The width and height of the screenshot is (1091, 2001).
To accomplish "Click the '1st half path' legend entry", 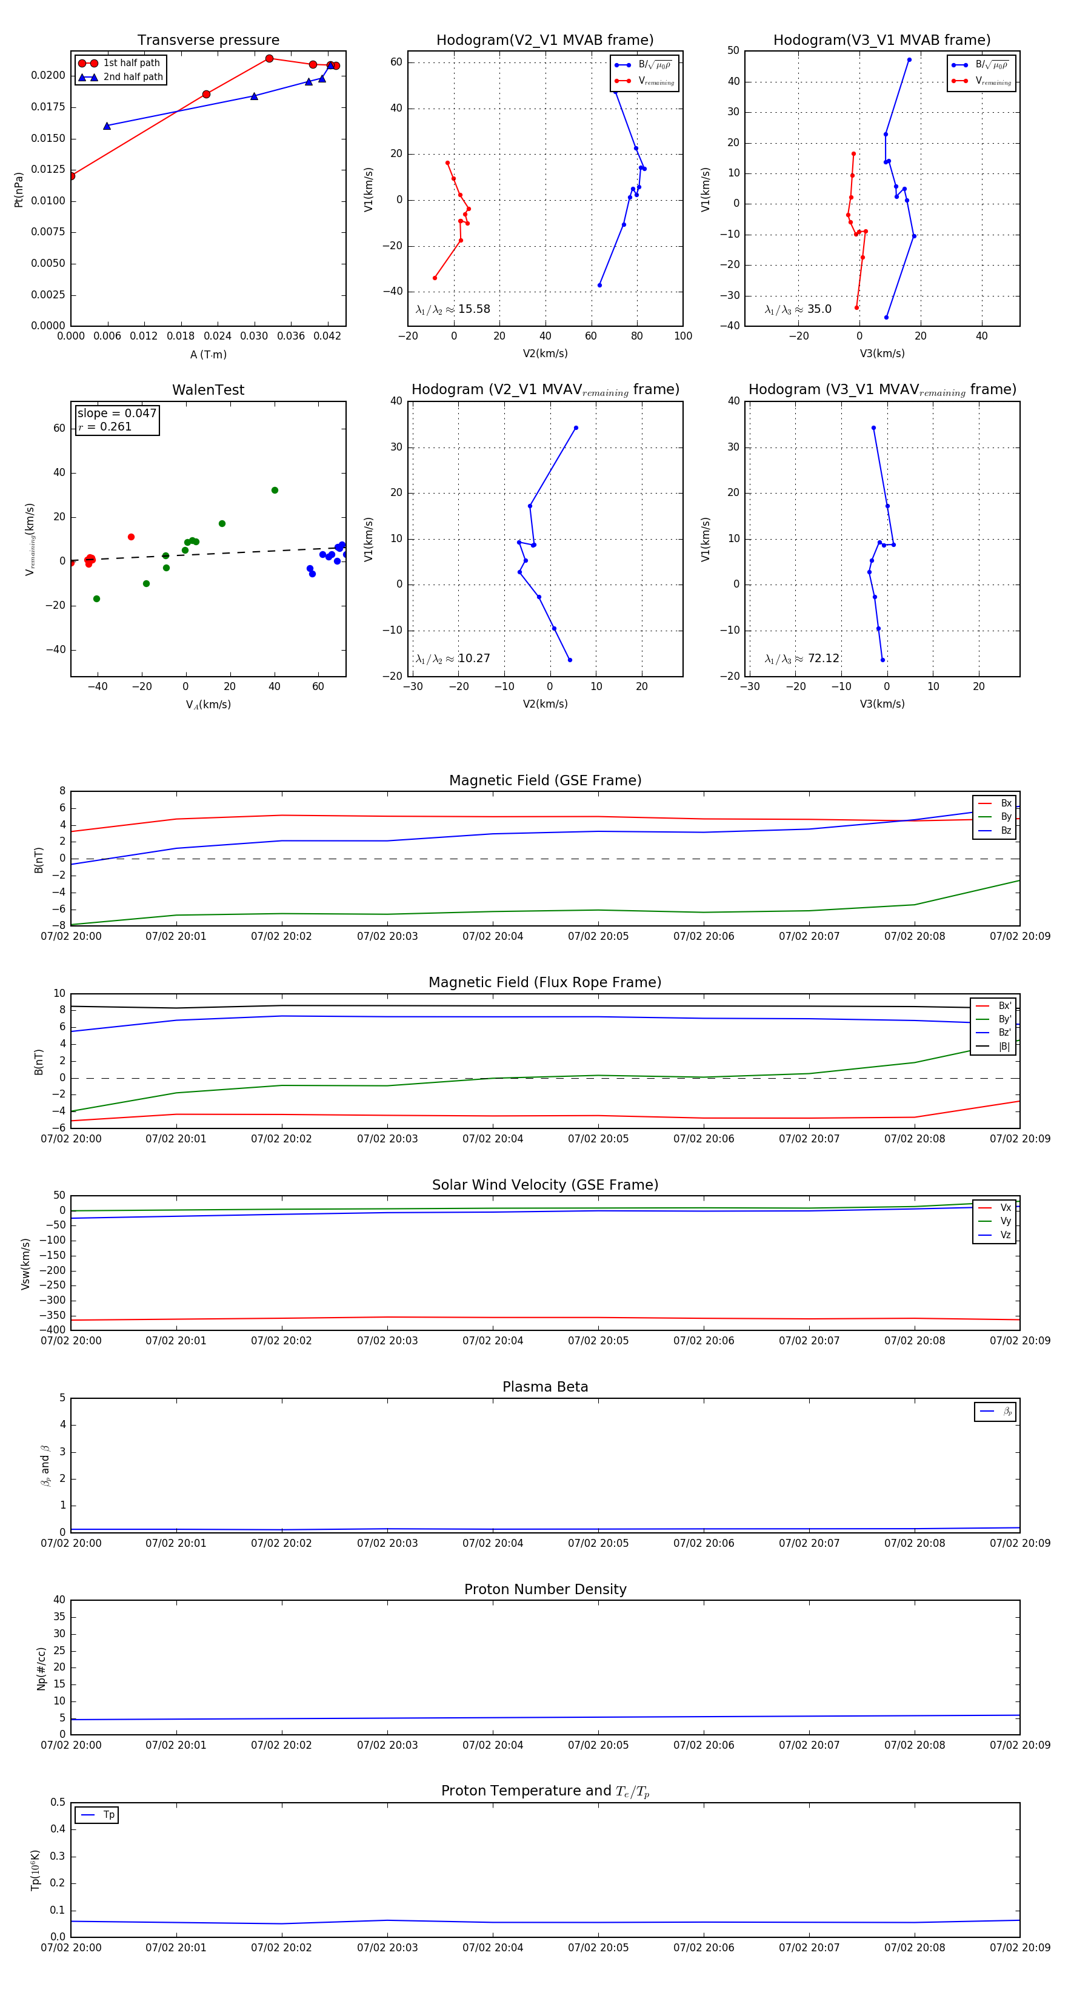I will [121, 63].
